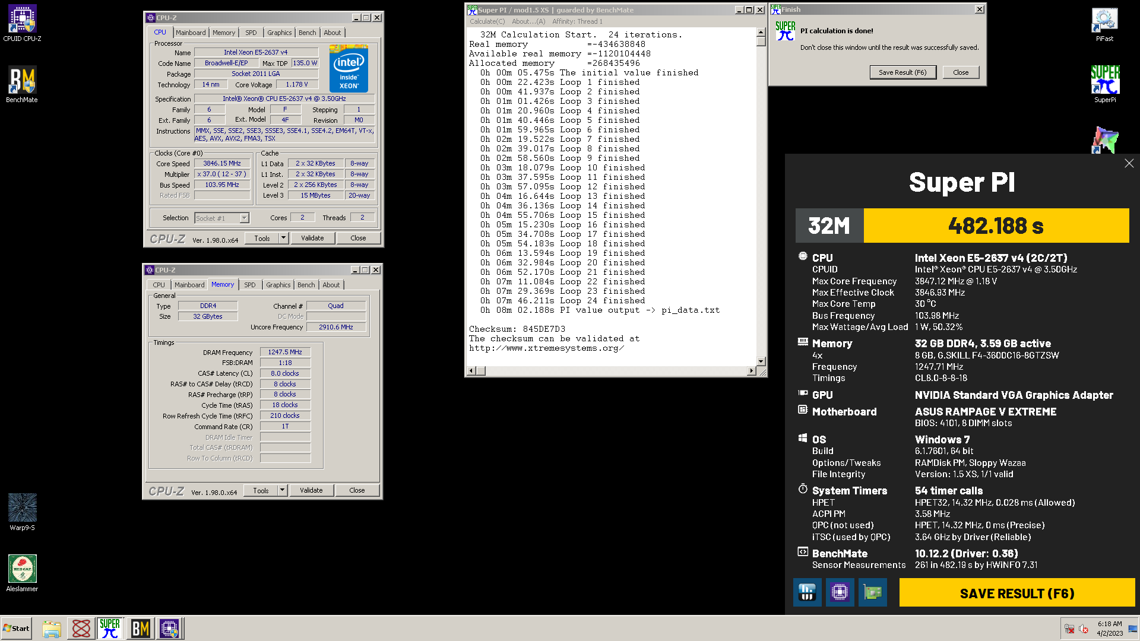Screen dimensions: 1140x641
Task: Click BenchMate memory sensor icon button
Action: pyautogui.click(x=807, y=592)
